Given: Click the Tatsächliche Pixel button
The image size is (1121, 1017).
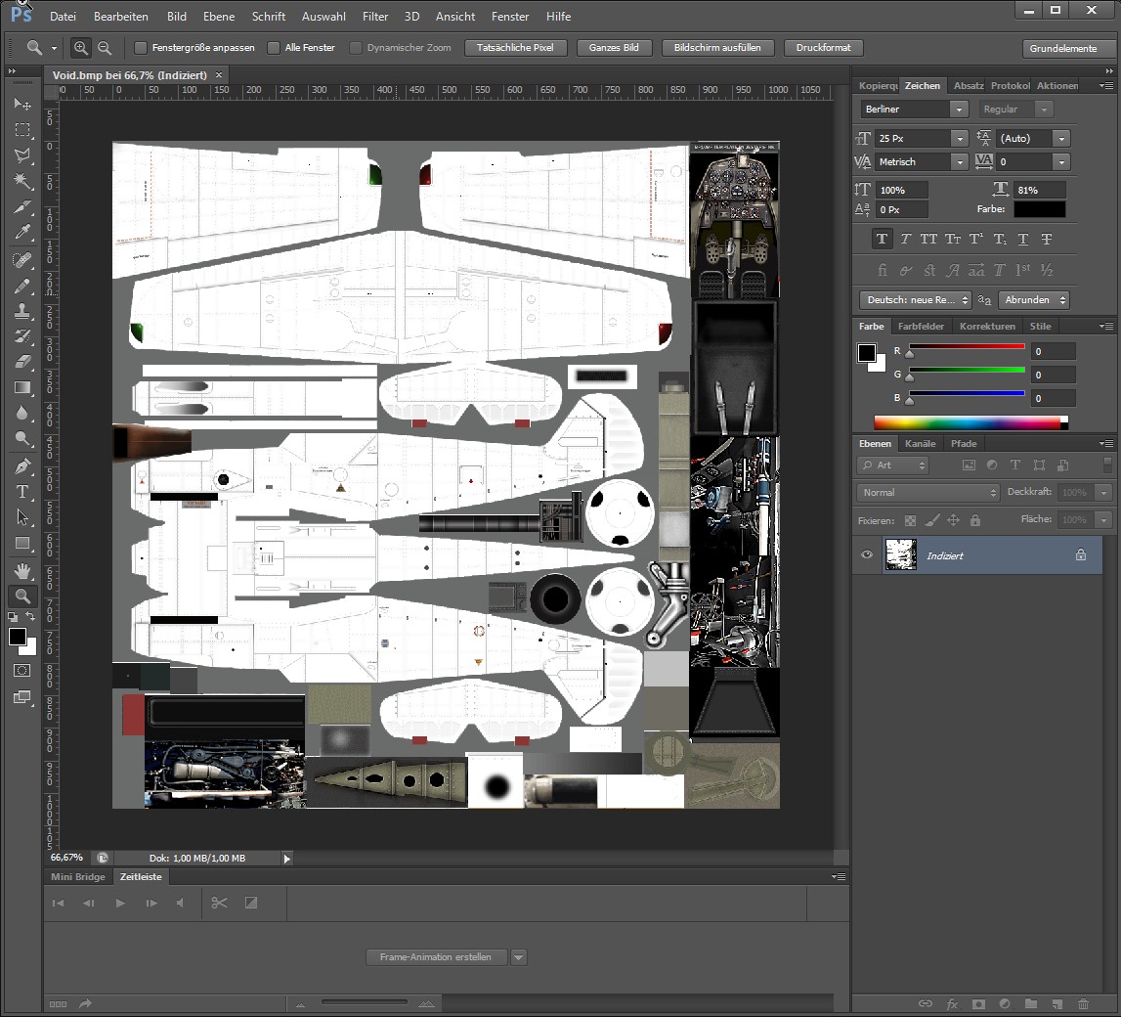Looking at the screenshot, I should 515,48.
